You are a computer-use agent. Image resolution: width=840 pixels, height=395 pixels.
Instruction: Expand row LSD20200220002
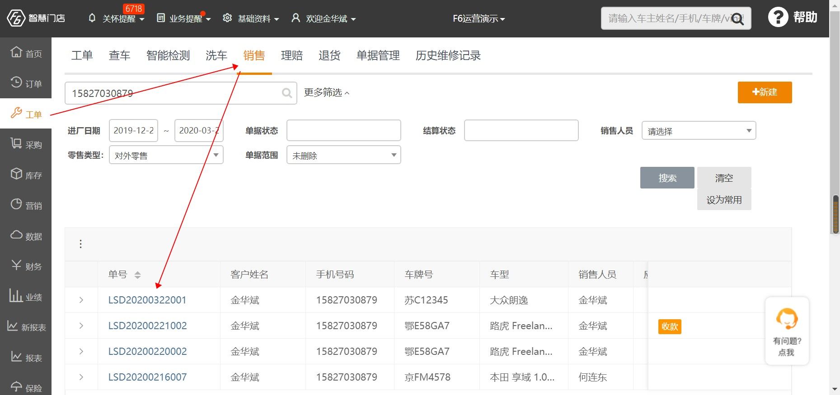81,351
